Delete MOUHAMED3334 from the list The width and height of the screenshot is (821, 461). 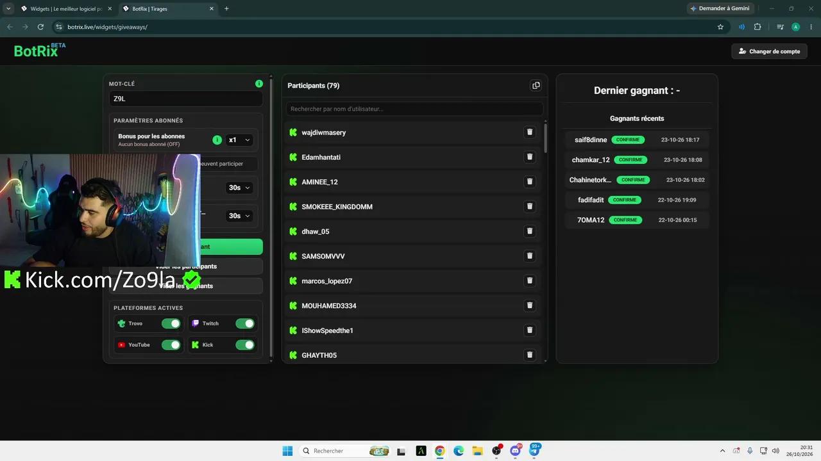pos(530,305)
